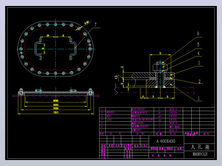222x166 pixels.
Task: Click callout number 4 in section view
Action: [199, 53]
